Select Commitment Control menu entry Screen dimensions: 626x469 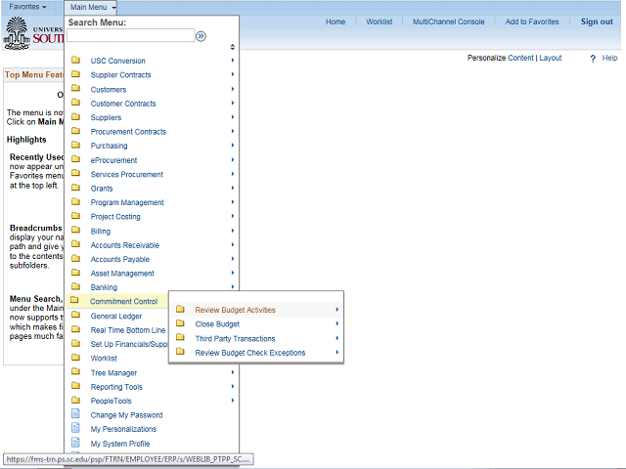pyautogui.click(x=124, y=302)
